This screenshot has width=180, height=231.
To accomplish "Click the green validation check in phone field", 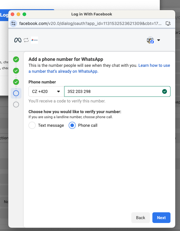I will click(x=165, y=91).
